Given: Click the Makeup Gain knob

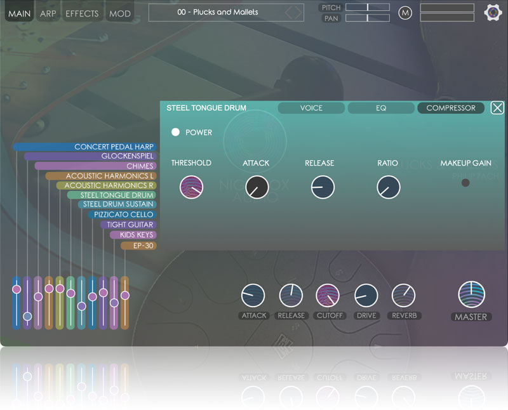Looking at the screenshot, I should (x=465, y=183).
